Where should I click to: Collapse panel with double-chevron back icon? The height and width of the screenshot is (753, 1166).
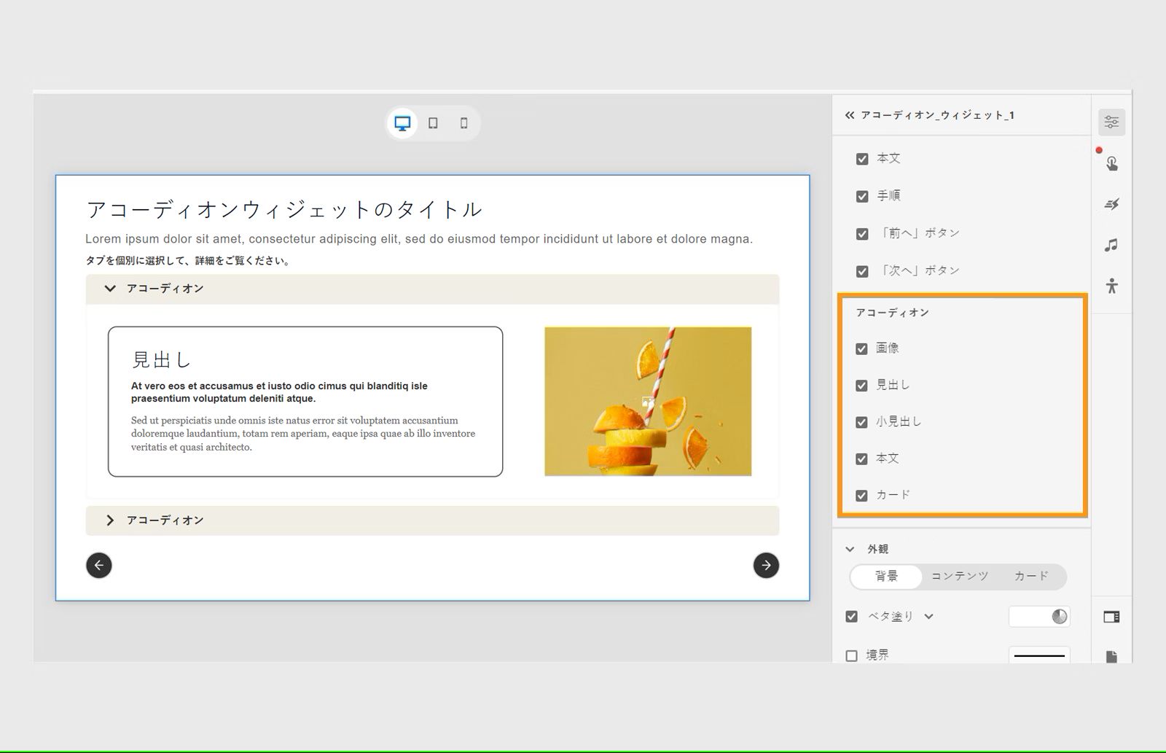tap(849, 115)
